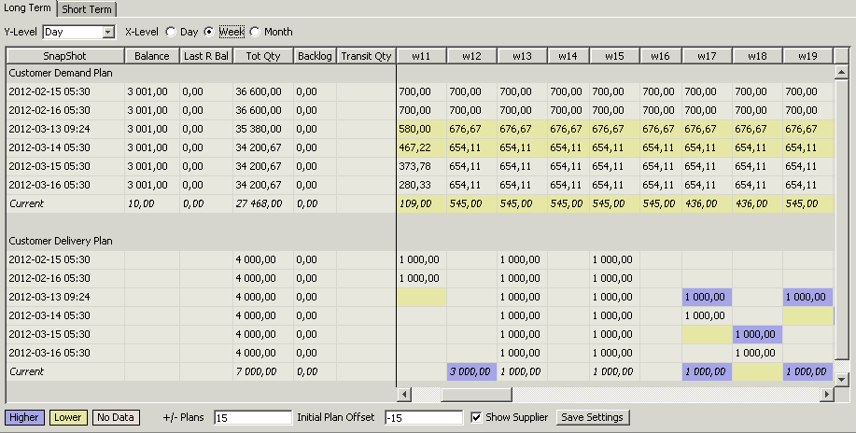Click the SnapShot column header

pyautogui.click(x=64, y=56)
